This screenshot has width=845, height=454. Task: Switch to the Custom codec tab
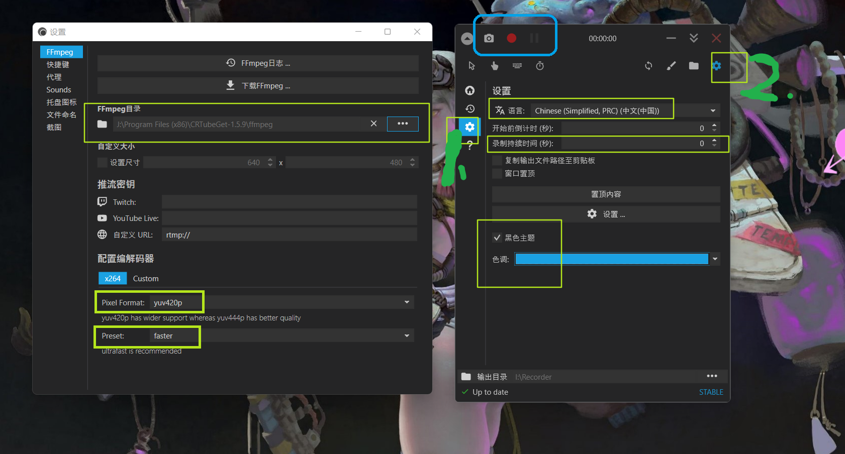(x=146, y=278)
